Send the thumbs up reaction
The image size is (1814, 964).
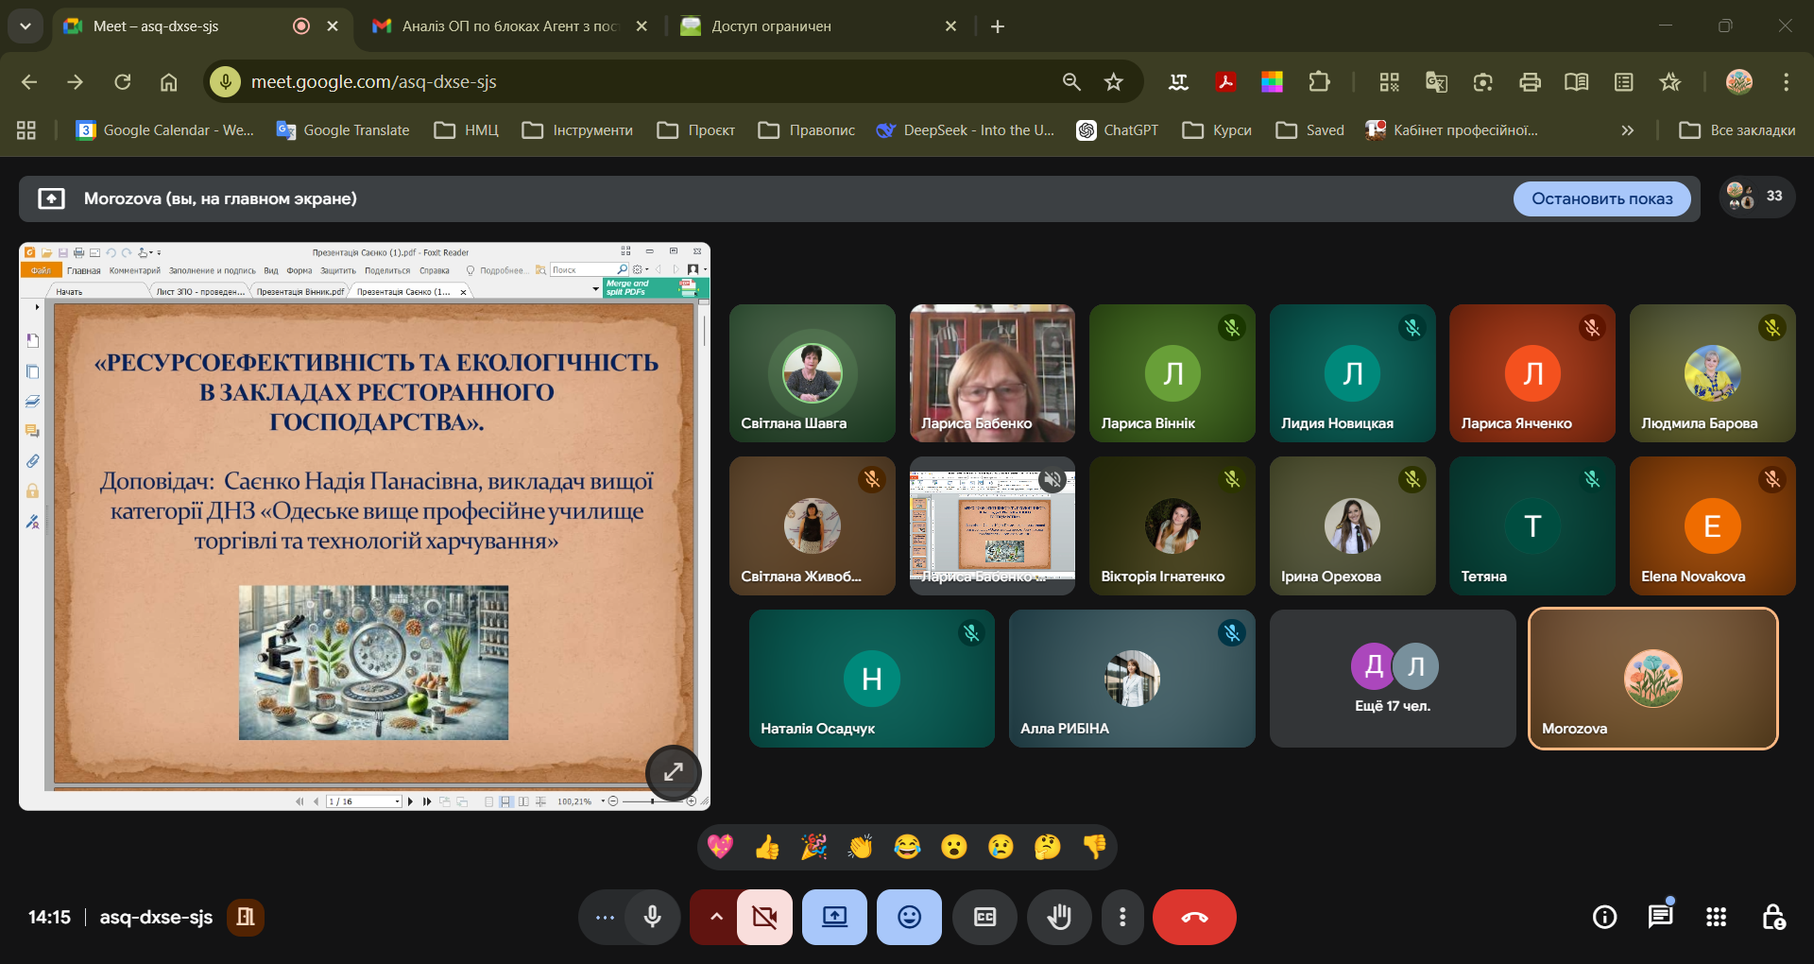767,847
